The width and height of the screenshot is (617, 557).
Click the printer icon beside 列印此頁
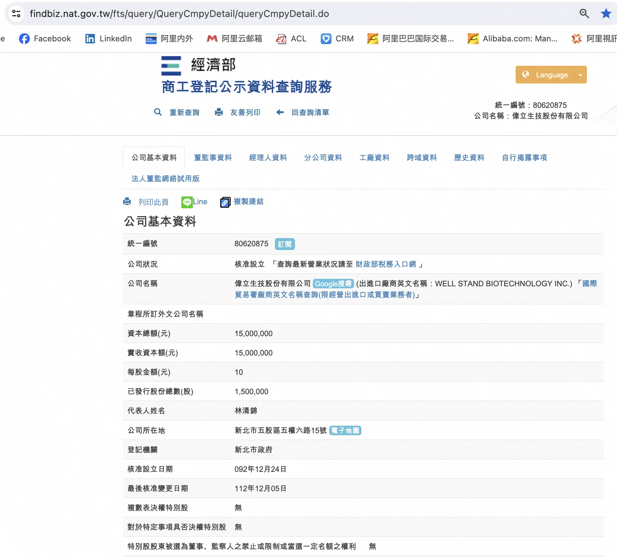pos(127,201)
